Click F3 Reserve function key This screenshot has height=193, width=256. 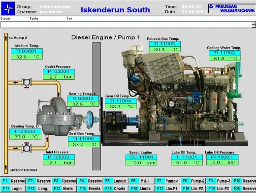(x=64, y=181)
